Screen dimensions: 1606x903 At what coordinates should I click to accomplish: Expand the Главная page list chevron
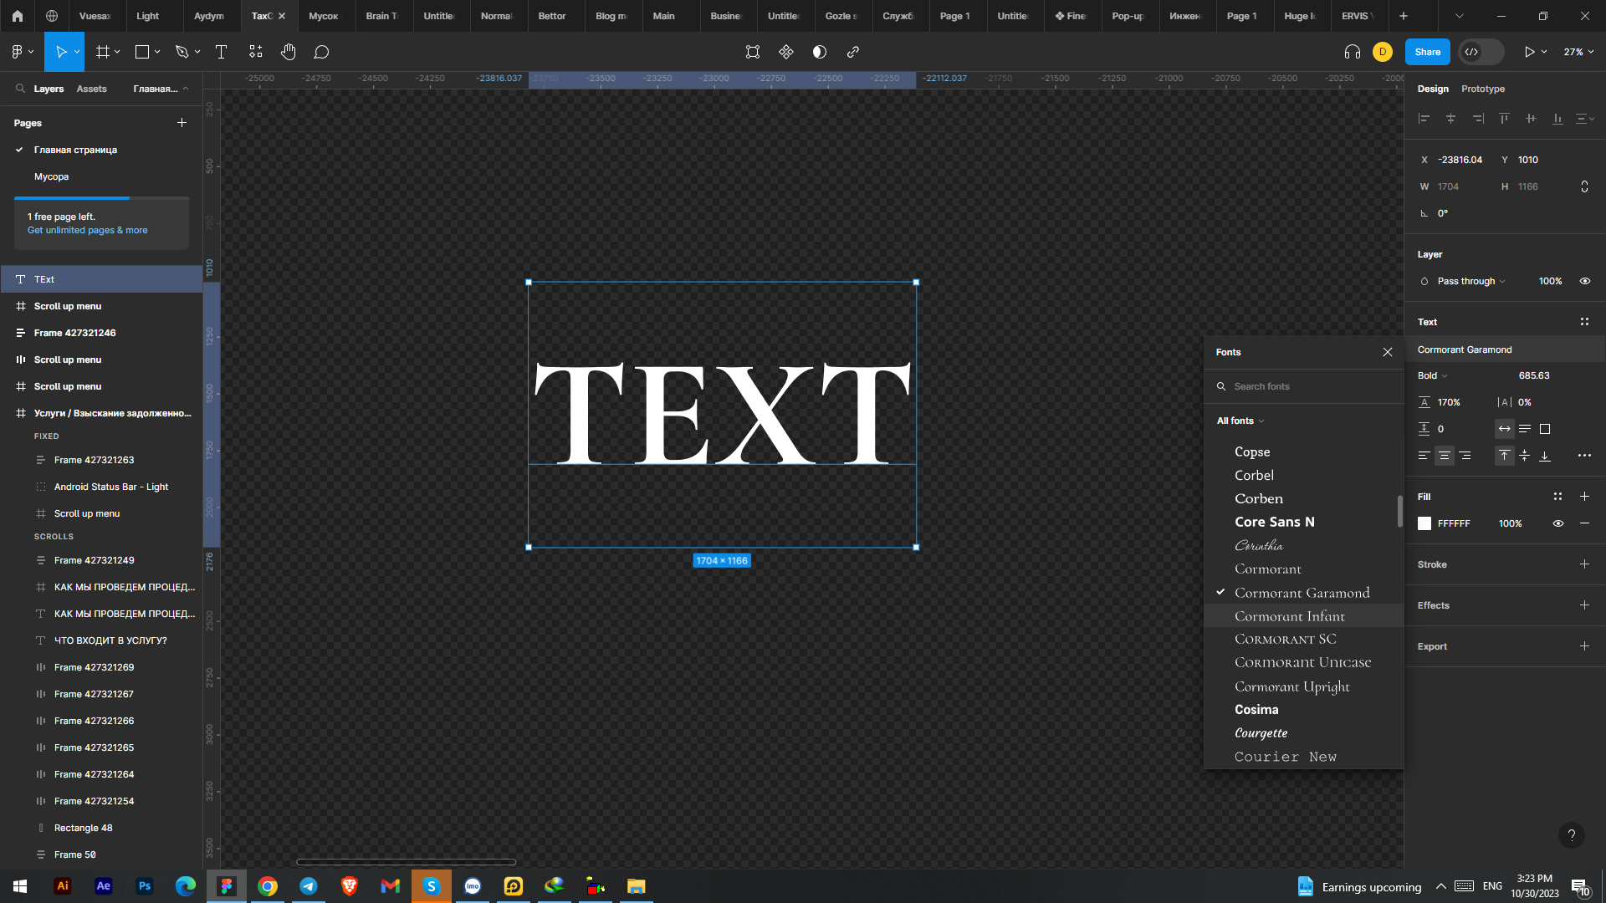pyautogui.click(x=186, y=89)
